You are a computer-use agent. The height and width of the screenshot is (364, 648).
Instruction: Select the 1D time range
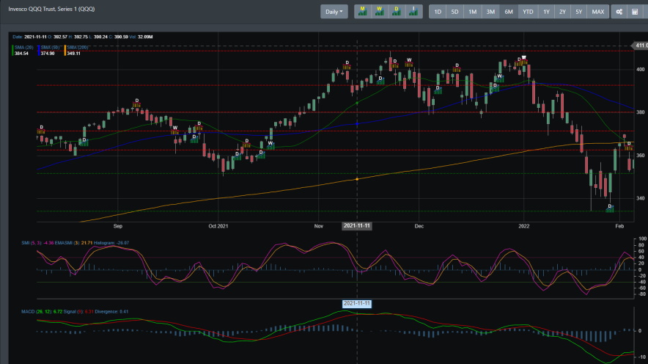438,12
